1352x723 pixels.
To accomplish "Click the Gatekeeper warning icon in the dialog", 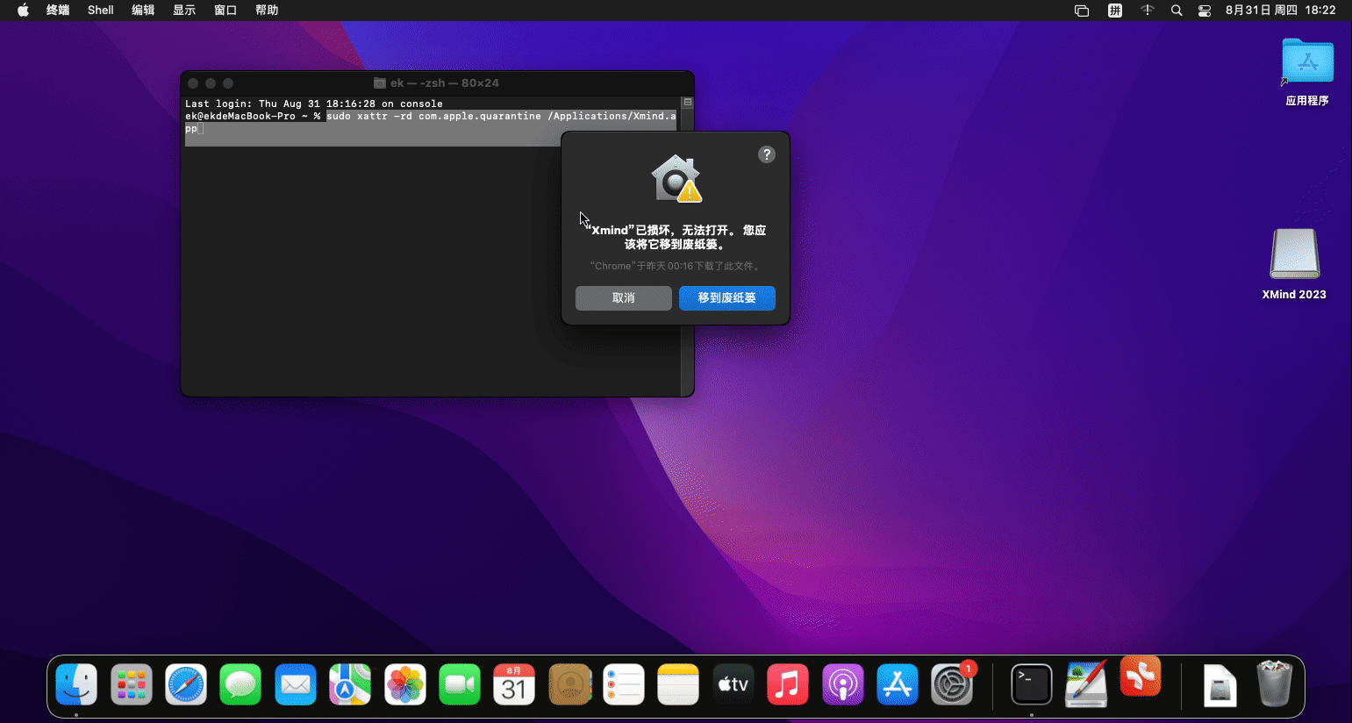I will pos(676,178).
